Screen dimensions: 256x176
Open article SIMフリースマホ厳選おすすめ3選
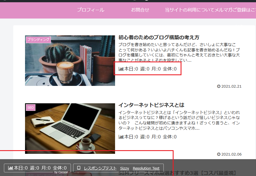tap(177, 173)
